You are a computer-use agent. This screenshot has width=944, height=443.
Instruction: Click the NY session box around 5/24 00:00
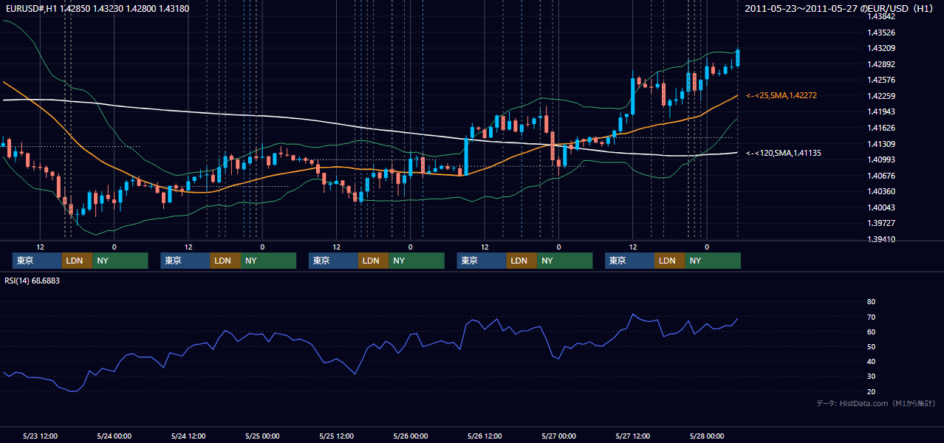[x=120, y=261]
